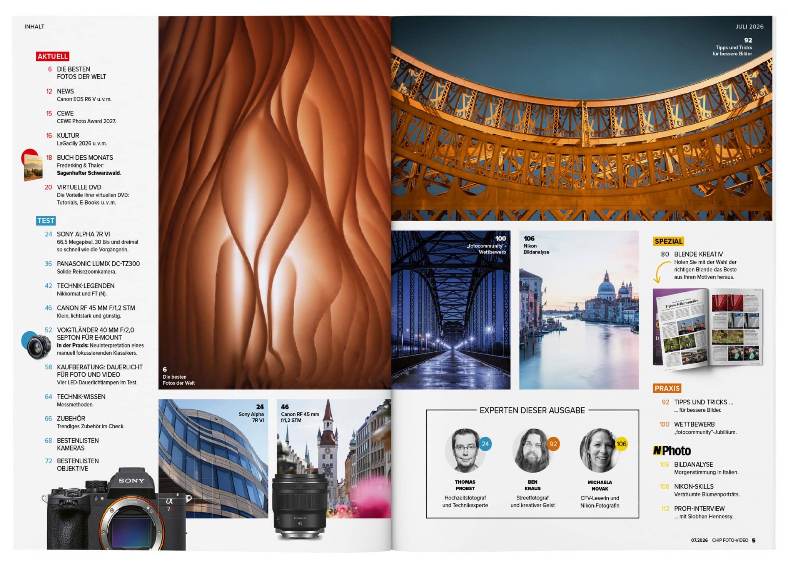Open the open-magazine preview under Blende Kreativ
This screenshot has height=566, width=788.
pyautogui.click(x=708, y=329)
